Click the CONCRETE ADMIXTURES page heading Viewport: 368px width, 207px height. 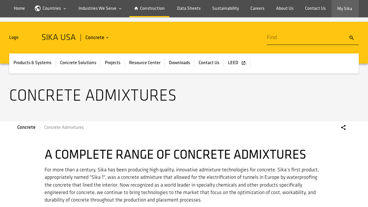[x=93, y=95]
